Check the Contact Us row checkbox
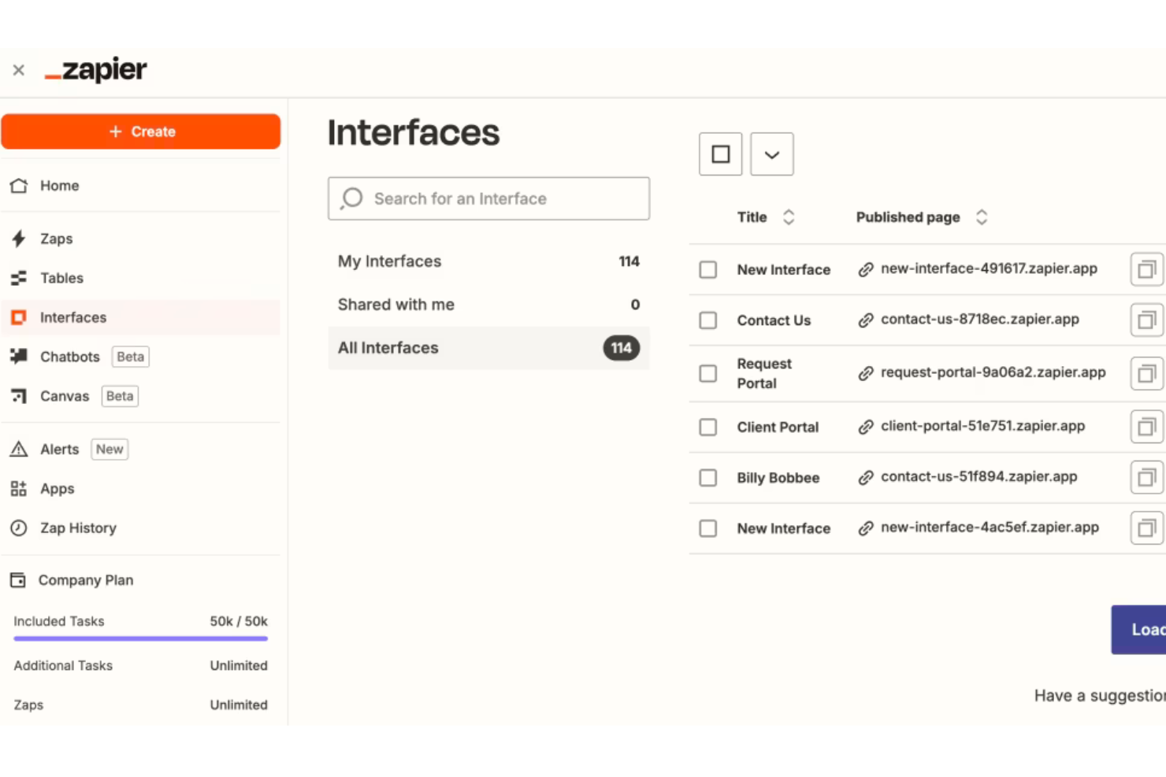1166x777 pixels. point(708,320)
